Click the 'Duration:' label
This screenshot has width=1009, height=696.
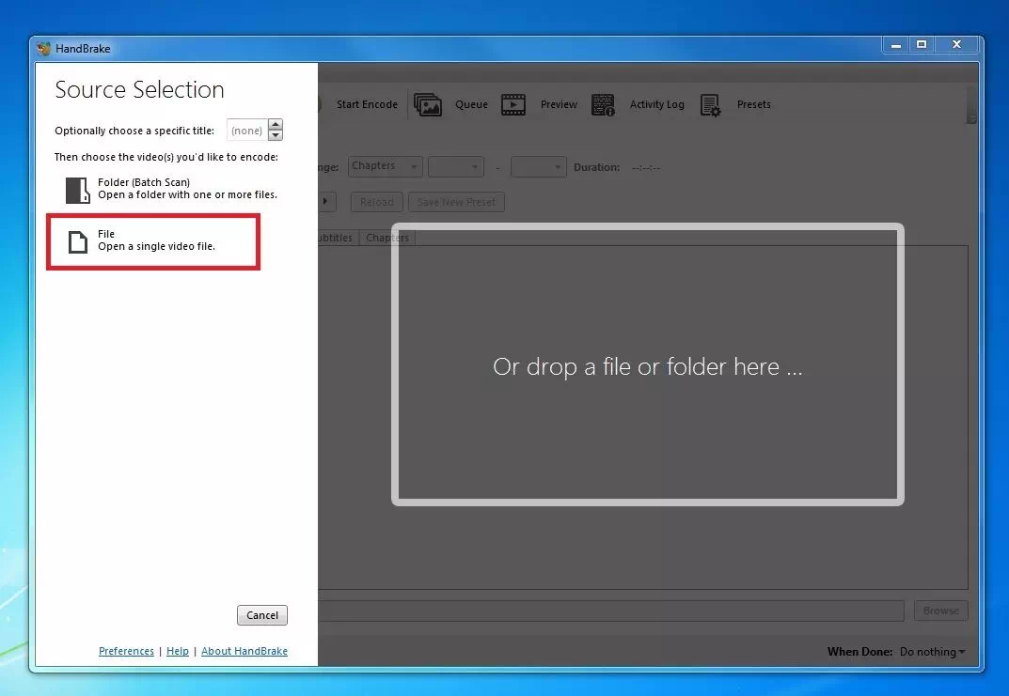(x=596, y=167)
